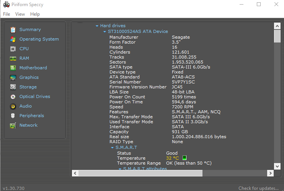
Task: Click the Tracks value 31.008.255
Action: coord(184,57)
